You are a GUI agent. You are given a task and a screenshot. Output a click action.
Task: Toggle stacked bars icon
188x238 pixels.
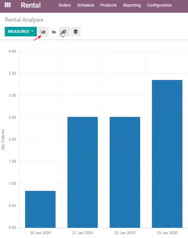pos(75,32)
